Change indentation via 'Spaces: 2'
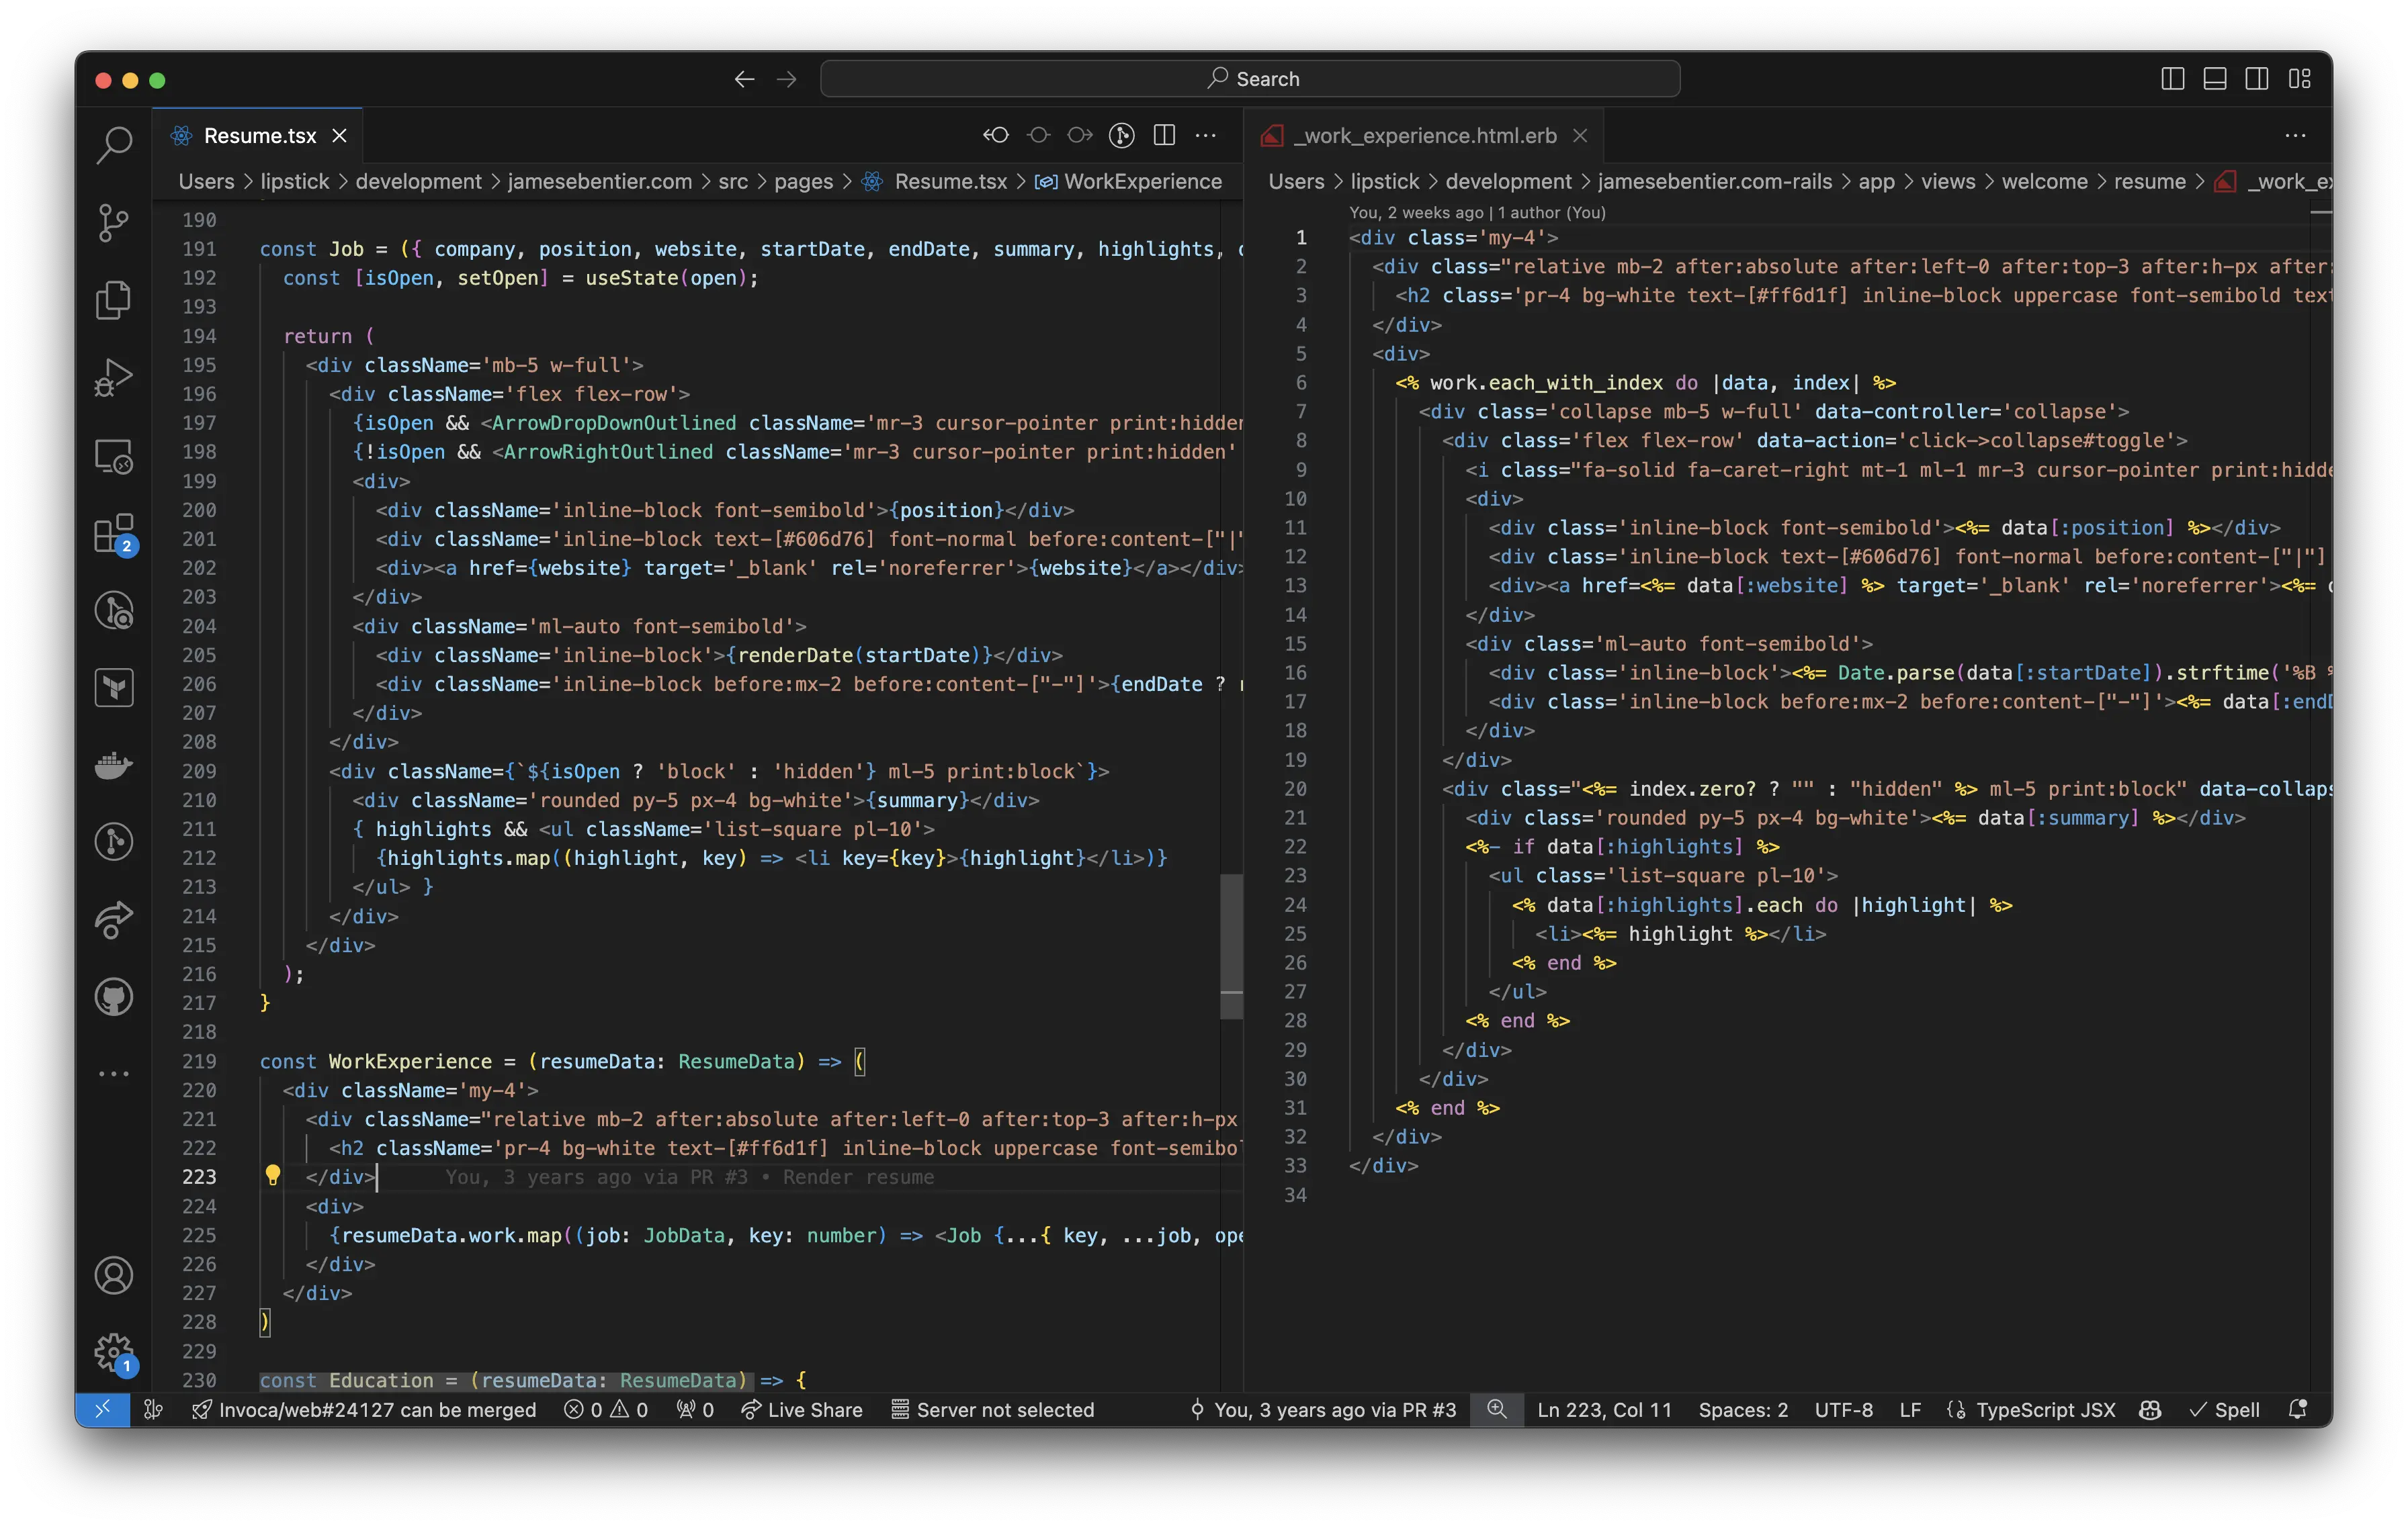Viewport: 2408px width, 1527px height. [1743, 1409]
